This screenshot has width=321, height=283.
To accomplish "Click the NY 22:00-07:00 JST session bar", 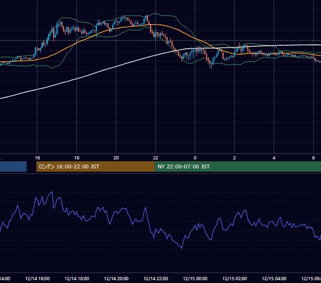I will tap(237, 166).
